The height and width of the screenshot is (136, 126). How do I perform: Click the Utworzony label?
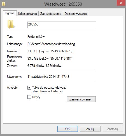click(x=14, y=77)
